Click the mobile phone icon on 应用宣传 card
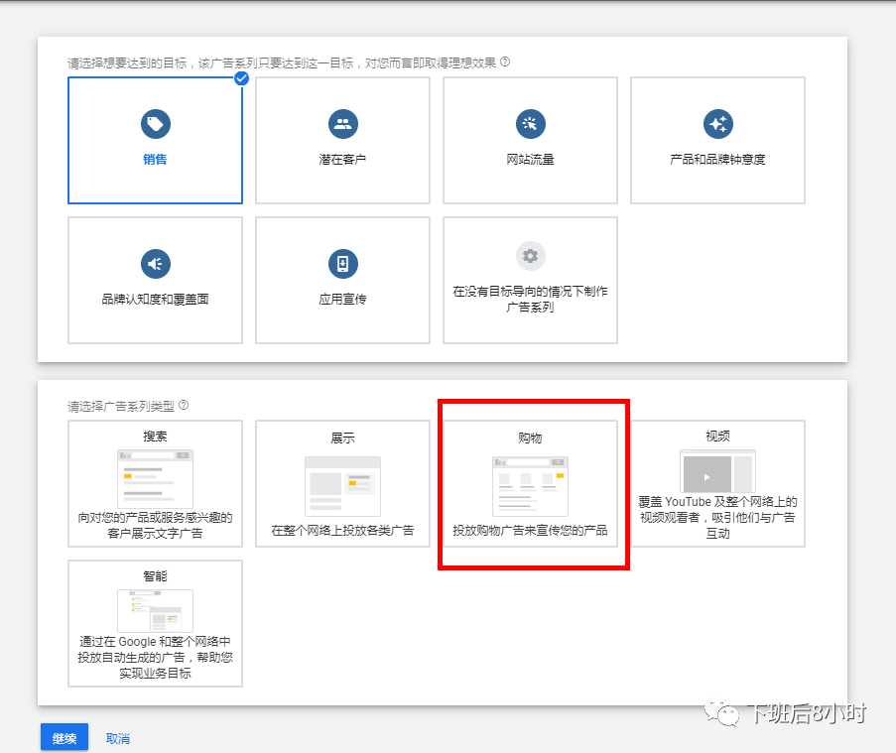Viewport: 896px width, 753px height. [341, 264]
